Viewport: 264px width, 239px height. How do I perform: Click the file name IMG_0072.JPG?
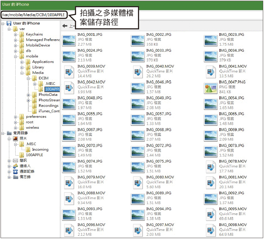159,145
